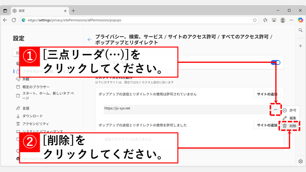Screen dimensions: 306x172
Task: Open the screenshot capture toolbar icon
Action: tap(274, 20)
